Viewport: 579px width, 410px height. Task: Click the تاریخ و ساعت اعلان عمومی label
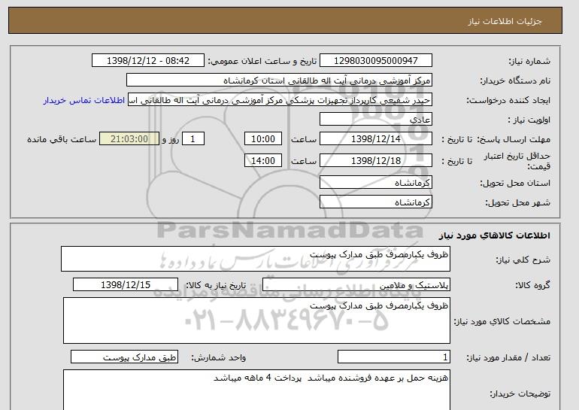(x=262, y=61)
